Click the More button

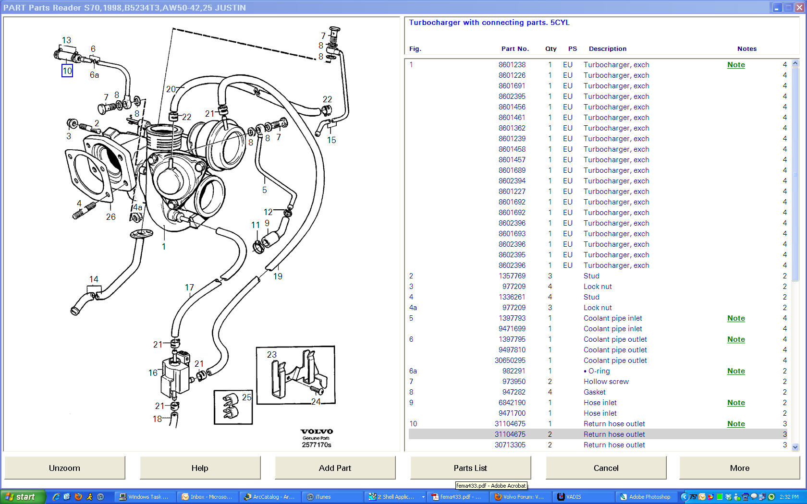click(x=739, y=468)
